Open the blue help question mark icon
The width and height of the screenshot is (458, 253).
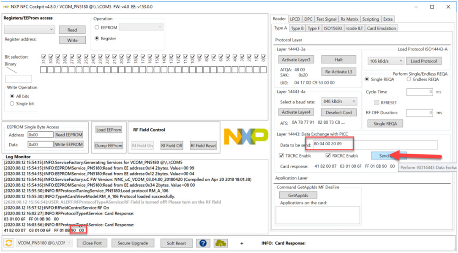tap(203, 243)
